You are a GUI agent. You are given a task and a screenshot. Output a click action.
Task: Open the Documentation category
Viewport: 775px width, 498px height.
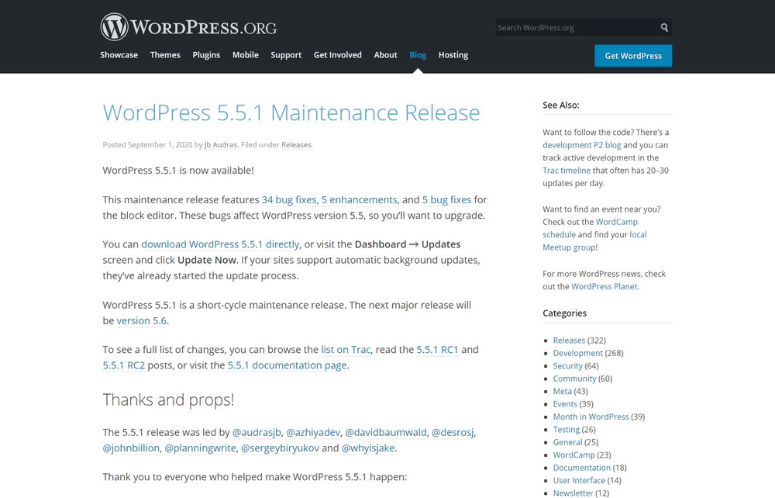click(582, 468)
